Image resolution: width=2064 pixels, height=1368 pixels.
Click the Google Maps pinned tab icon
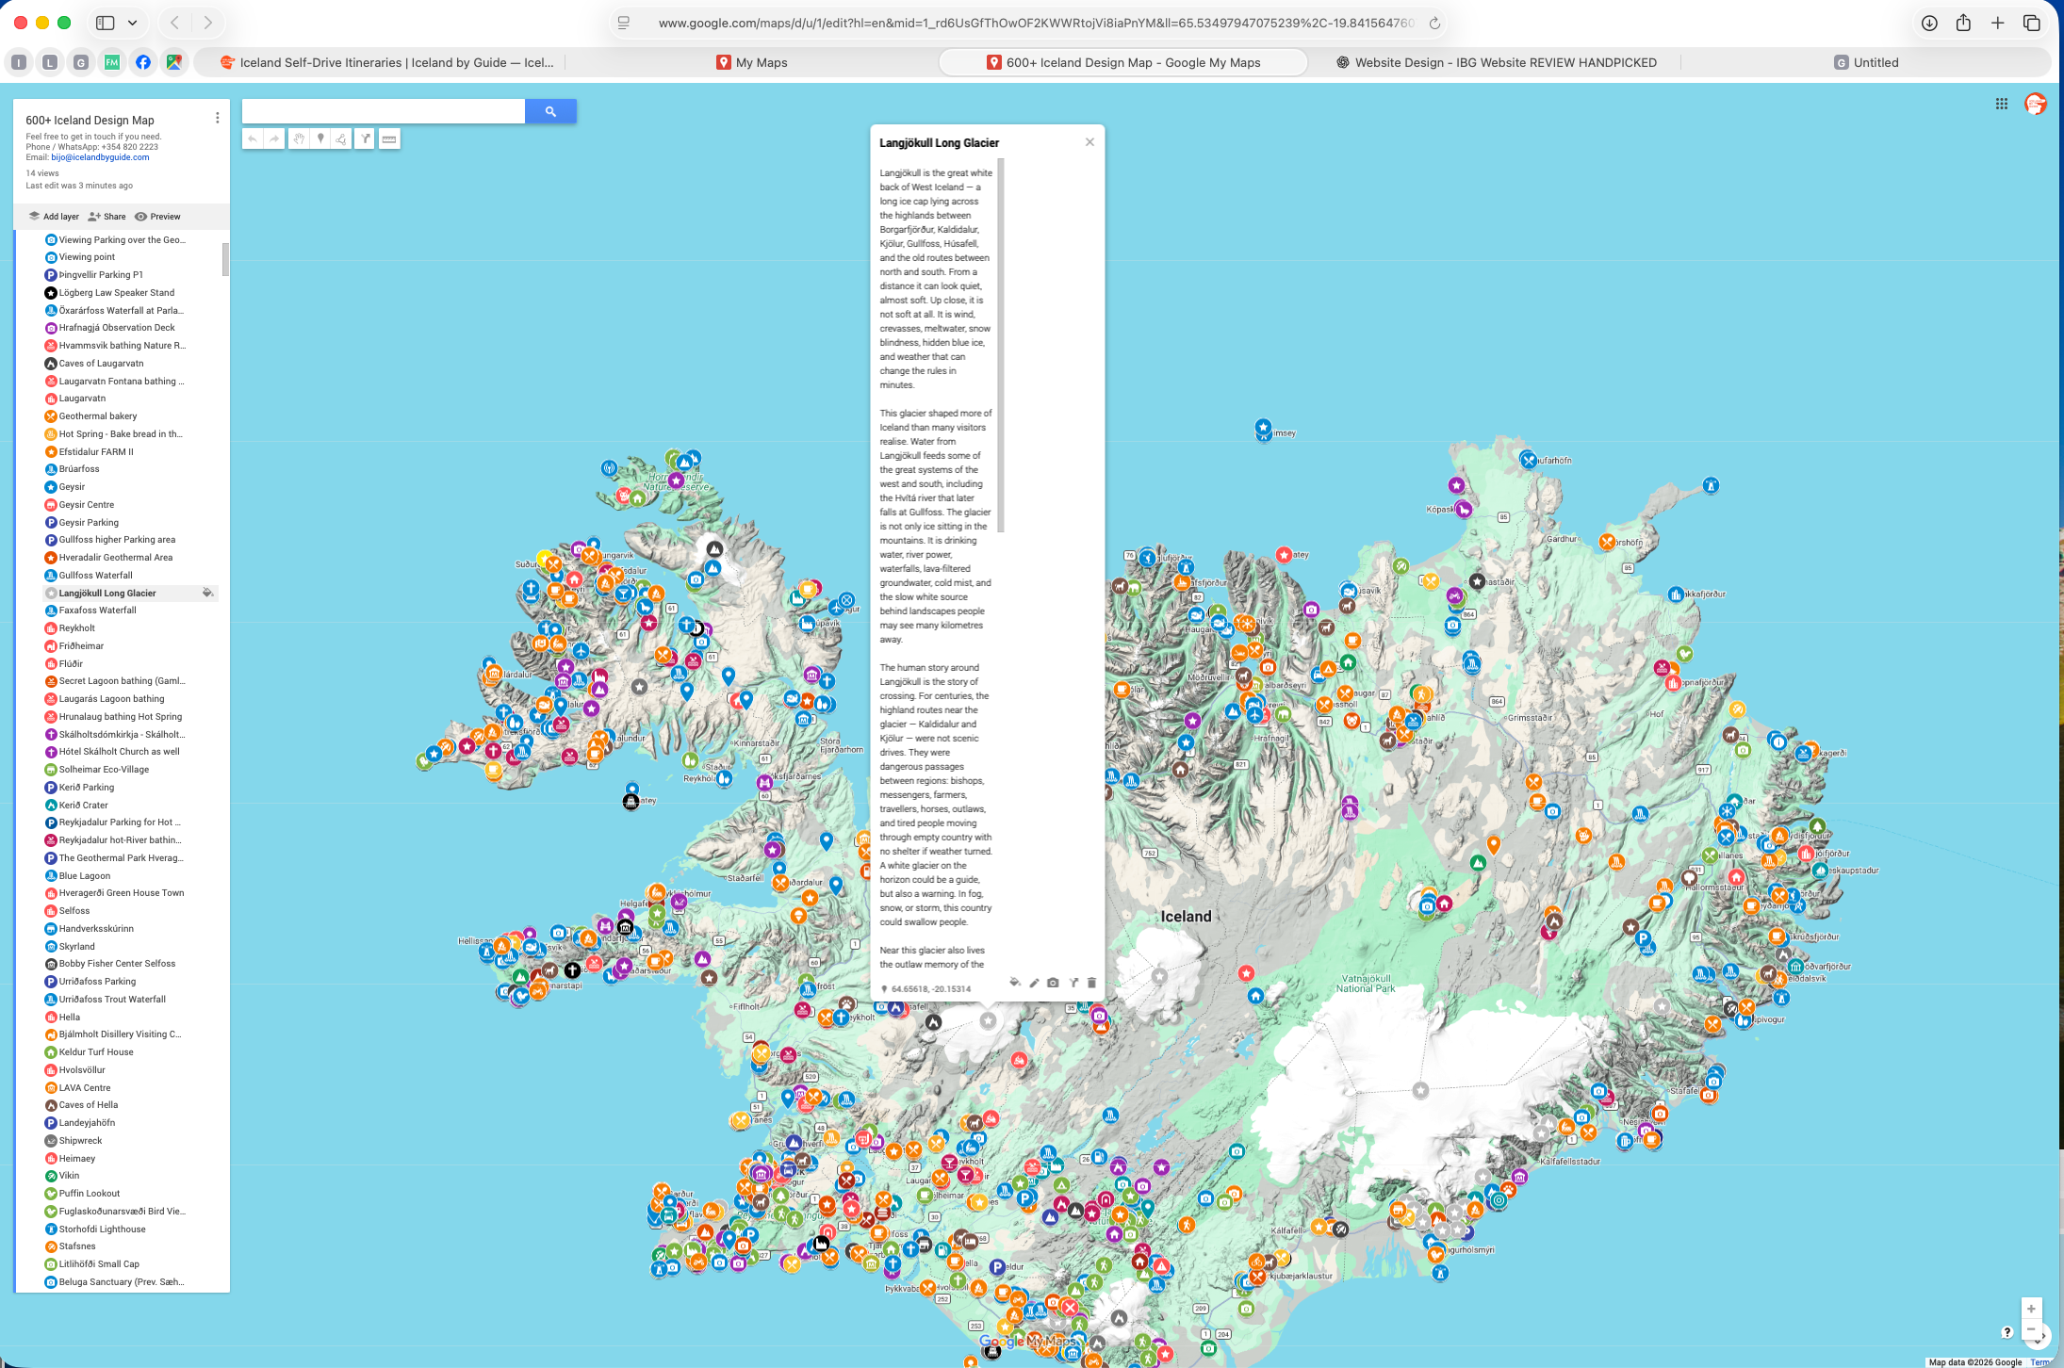click(x=173, y=62)
